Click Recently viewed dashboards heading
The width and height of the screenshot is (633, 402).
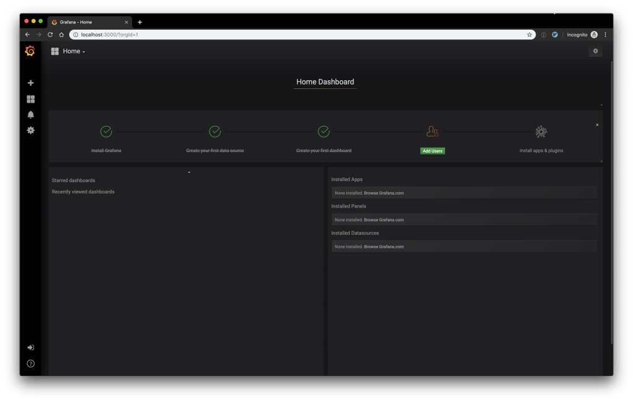point(83,191)
